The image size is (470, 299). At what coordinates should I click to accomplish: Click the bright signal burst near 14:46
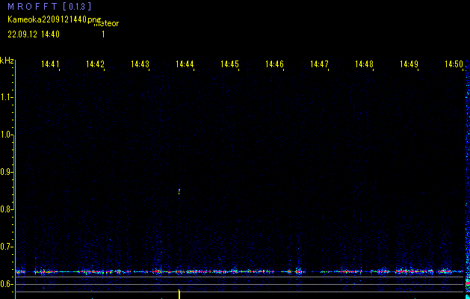tap(298, 271)
